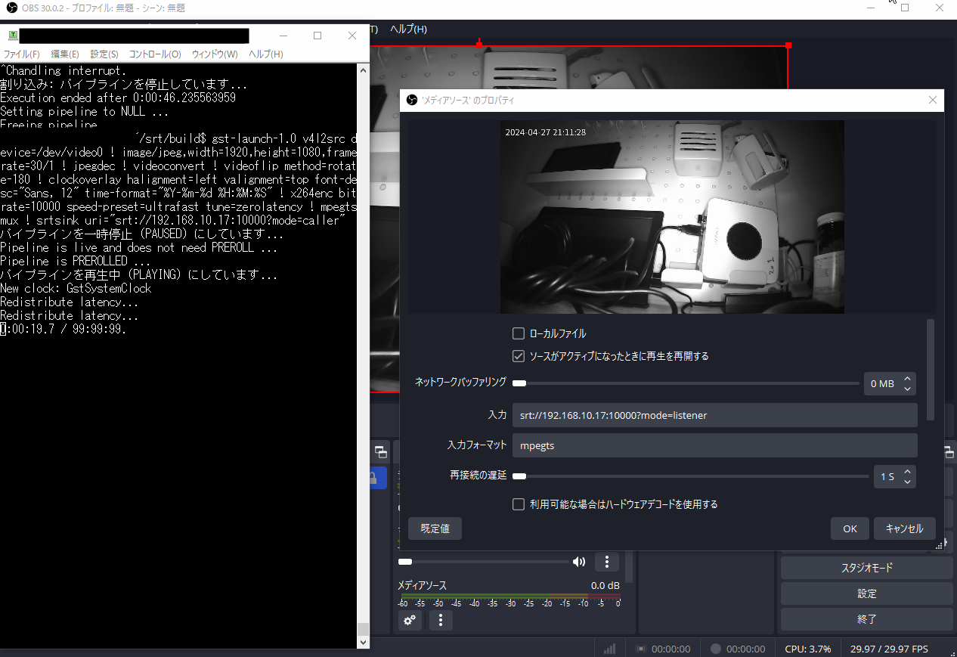This screenshot has width=957, height=657.
Task: Open the terminal's コントロール(O) menu
Action: (155, 54)
